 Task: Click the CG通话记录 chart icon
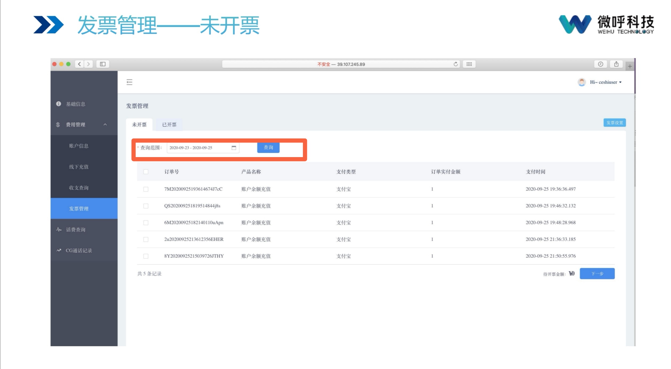pyautogui.click(x=59, y=250)
